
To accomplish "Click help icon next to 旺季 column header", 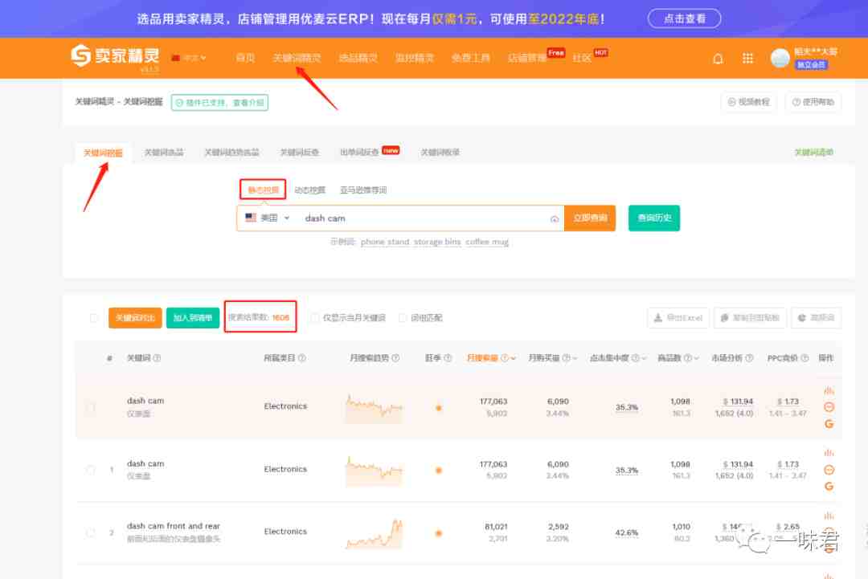I will coord(448,358).
